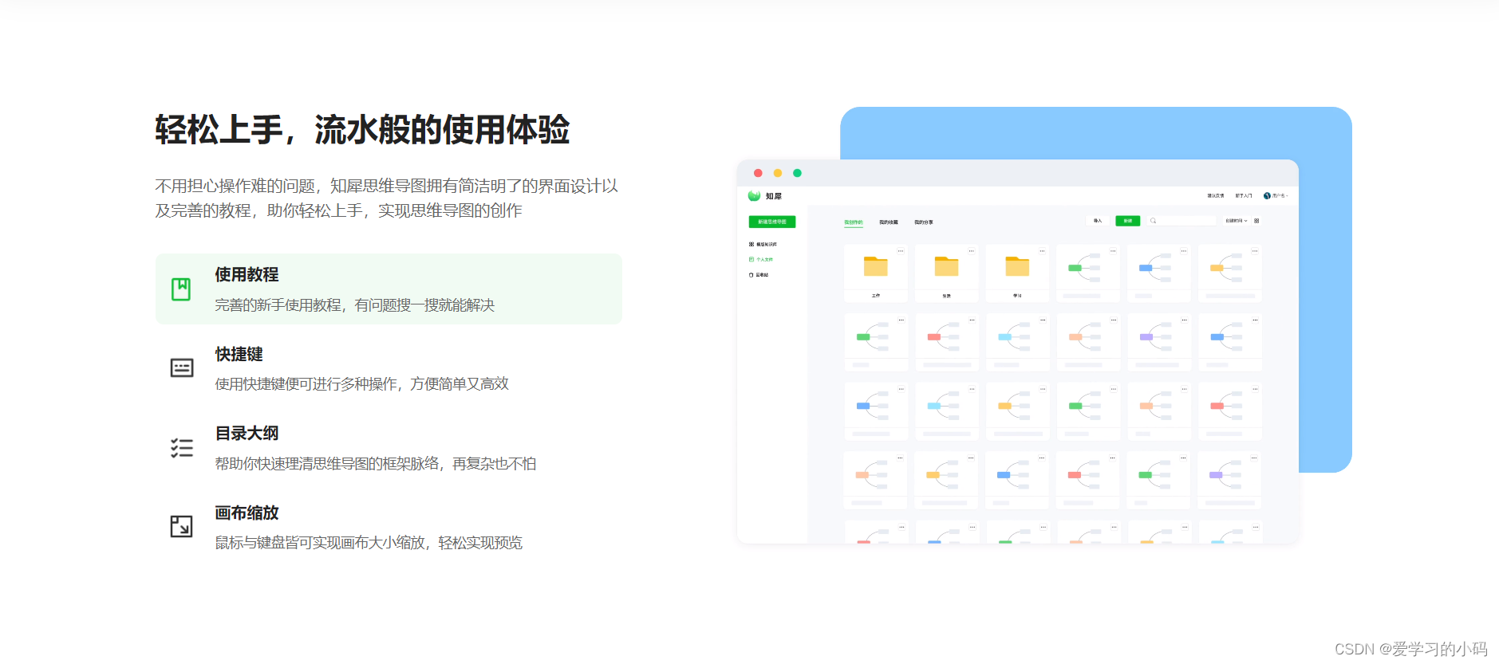
Task: Click the green 新建思维导图 button
Action: (x=771, y=222)
